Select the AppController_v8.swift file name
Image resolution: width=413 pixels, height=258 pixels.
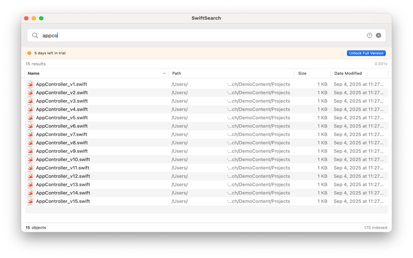tap(62, 143)
